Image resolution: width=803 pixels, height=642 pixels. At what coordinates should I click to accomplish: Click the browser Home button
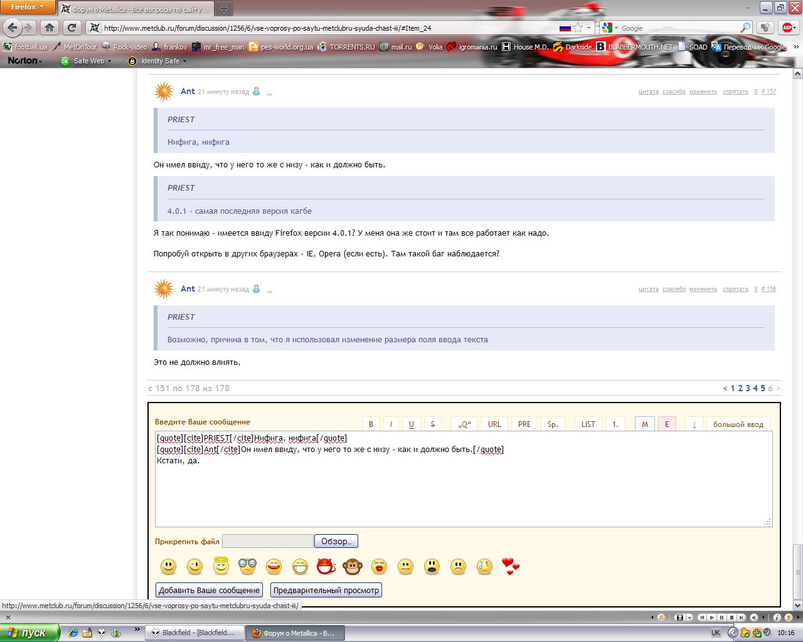pos(50,28)
